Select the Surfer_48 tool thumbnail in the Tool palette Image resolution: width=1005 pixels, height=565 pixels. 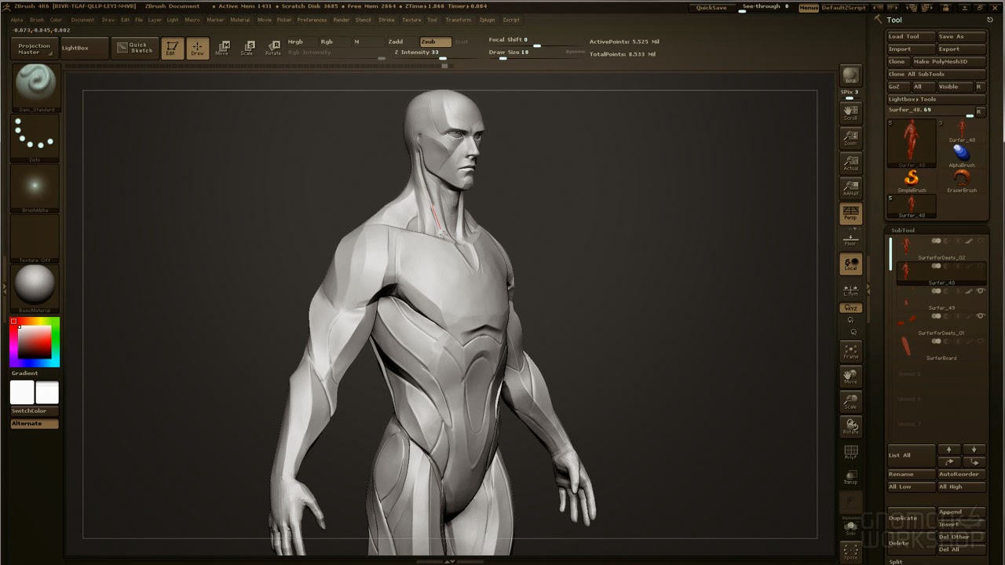tap(911, 141)
